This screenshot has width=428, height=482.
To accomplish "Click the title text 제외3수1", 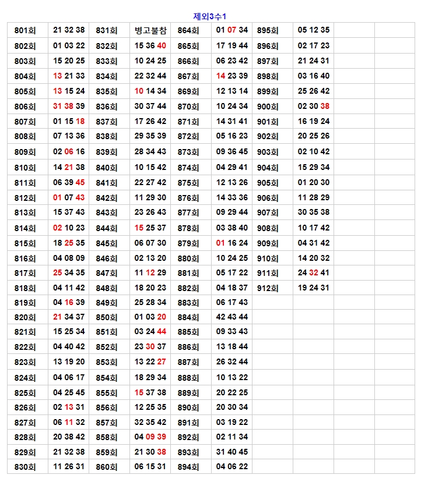I will [x=209, y=16].
